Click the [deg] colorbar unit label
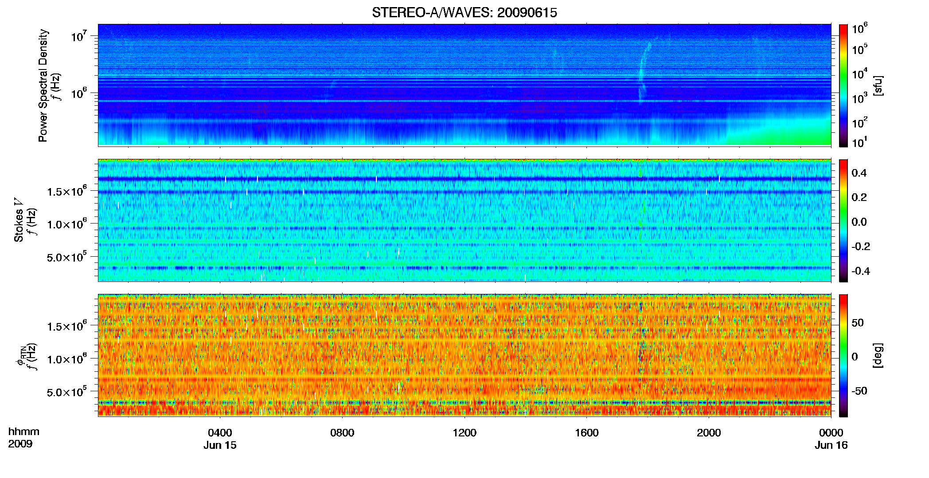Viewport: 929px width, 478px height. click(878, 355)
